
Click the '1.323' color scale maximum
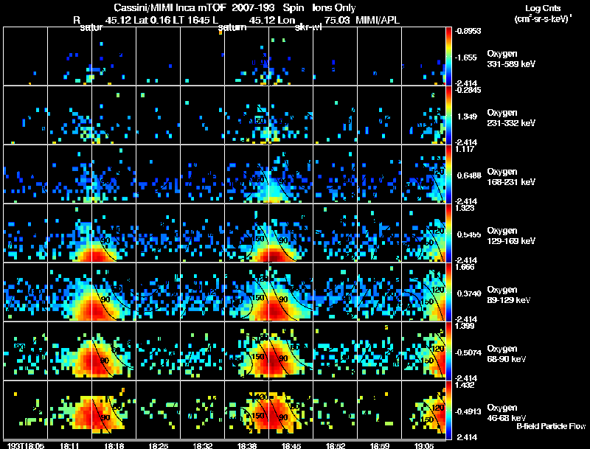coord(465,208)
